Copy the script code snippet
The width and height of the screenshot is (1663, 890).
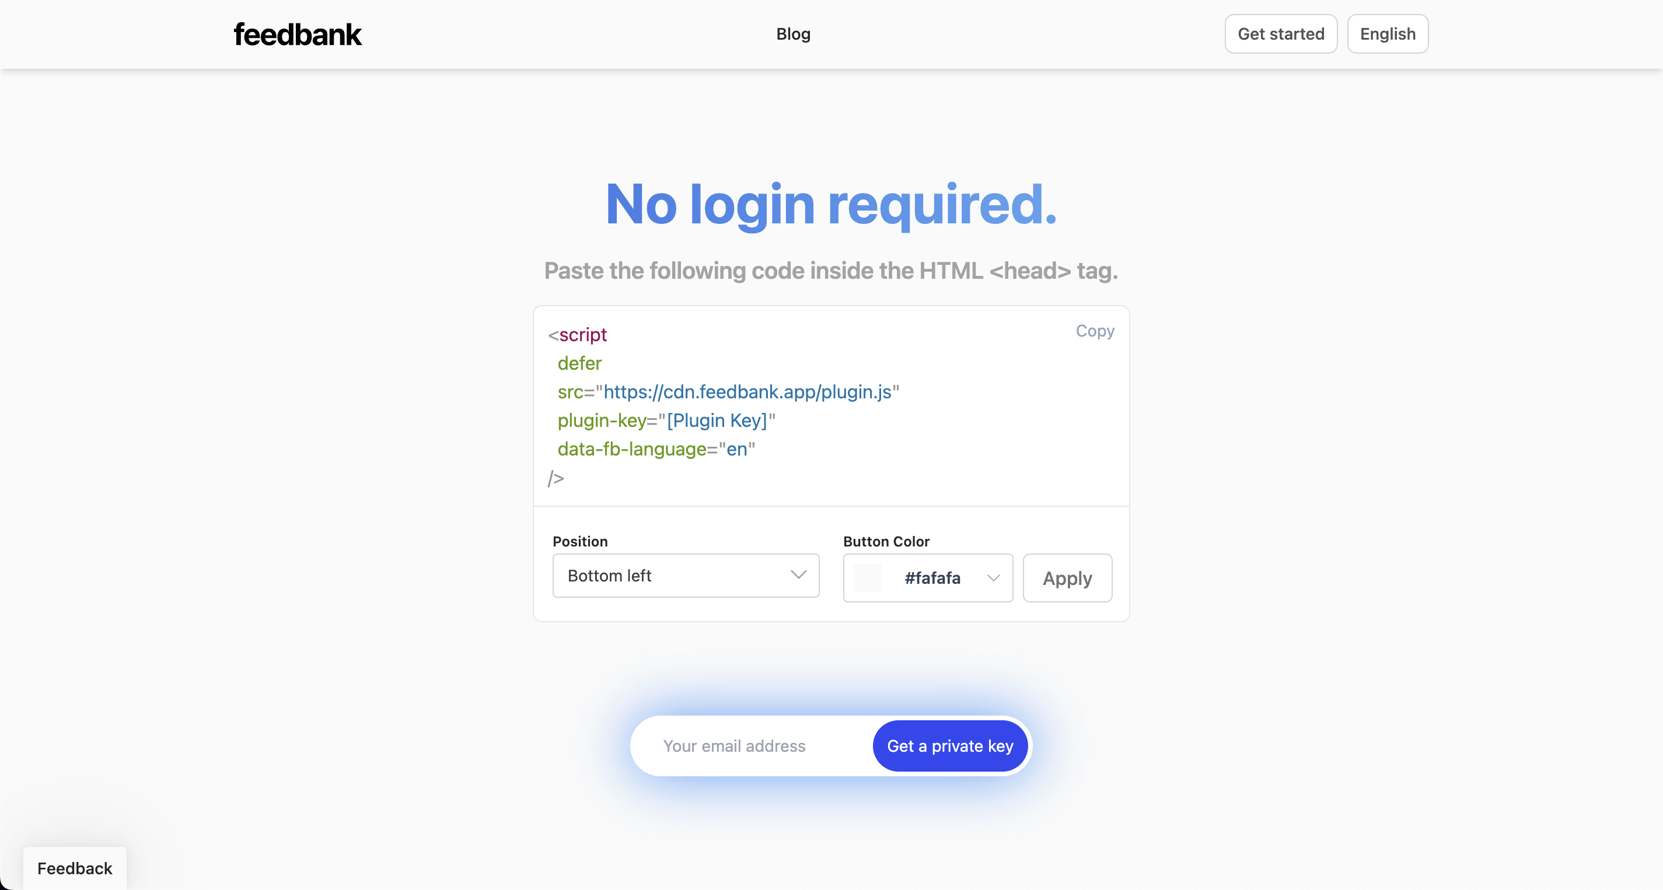pyautogui.click(x=1095, y=331)
